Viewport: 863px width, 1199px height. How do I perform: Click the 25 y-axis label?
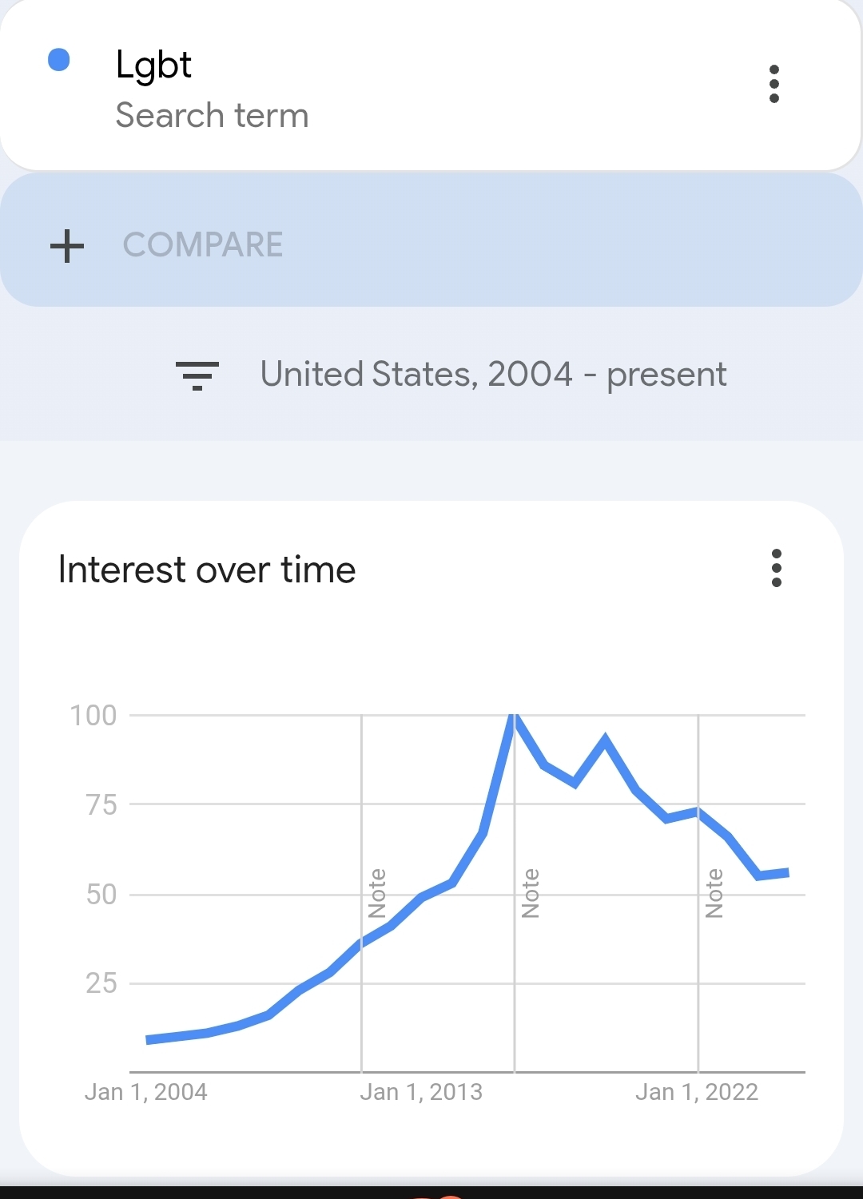click(x=101, y=983)
